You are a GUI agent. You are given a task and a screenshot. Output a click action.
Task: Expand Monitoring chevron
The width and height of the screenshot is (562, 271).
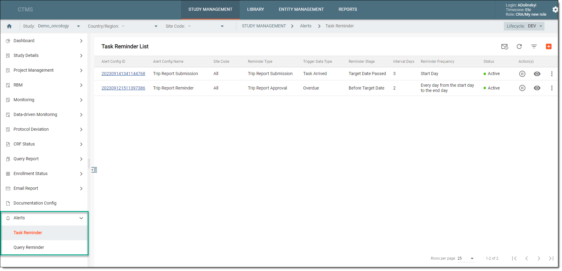pyautogui.click(x=81, y=100)
